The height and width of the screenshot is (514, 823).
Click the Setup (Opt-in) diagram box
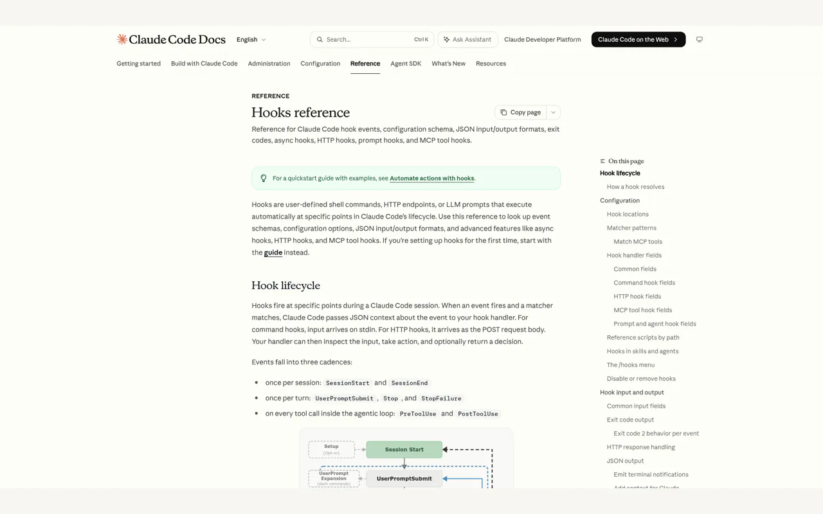pos(331,449)
